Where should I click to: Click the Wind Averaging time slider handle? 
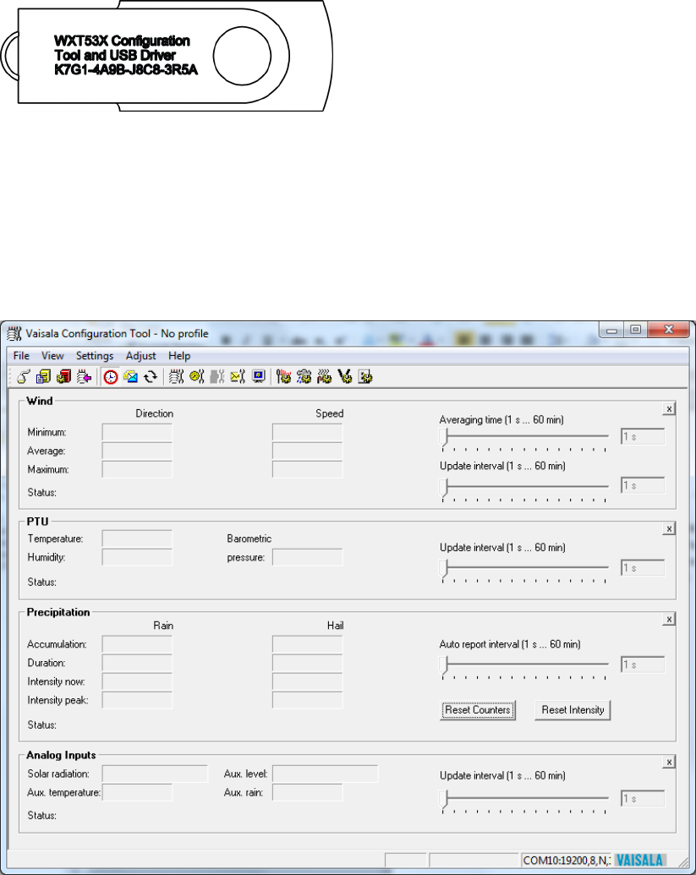click(444, 438)
